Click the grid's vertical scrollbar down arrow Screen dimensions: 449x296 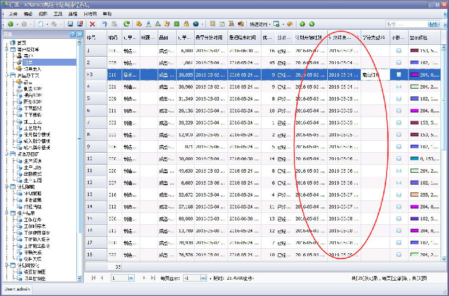(444, 259)
